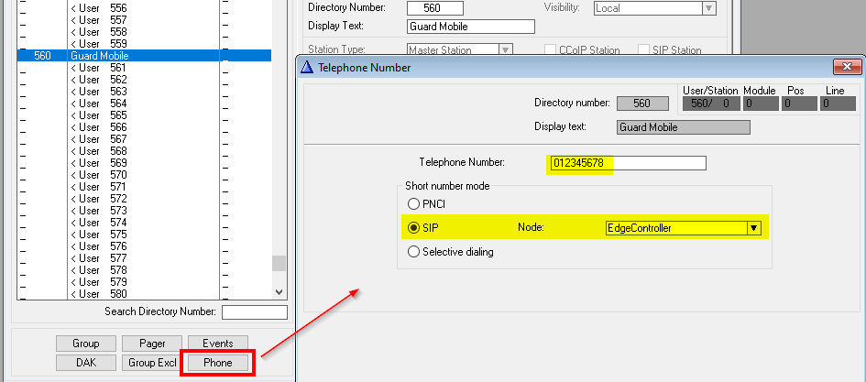The image size is (866, 382).
Task: Click the dialog Display text Guard Mobile field
Action: coord(684,127)
